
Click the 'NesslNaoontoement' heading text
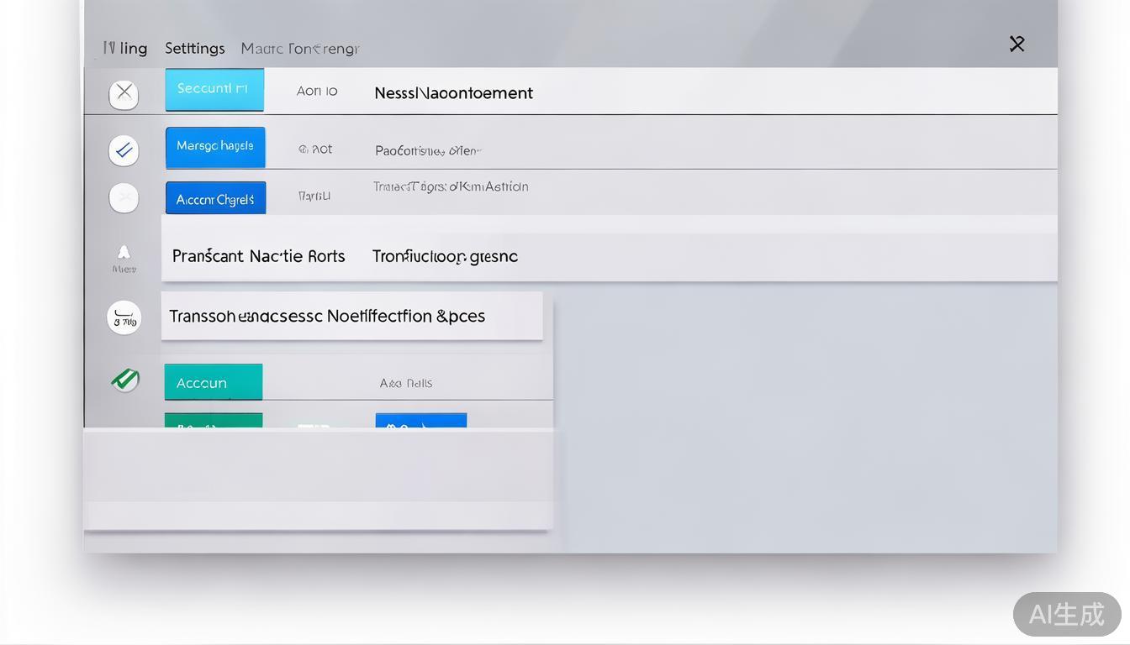point(453,93)
